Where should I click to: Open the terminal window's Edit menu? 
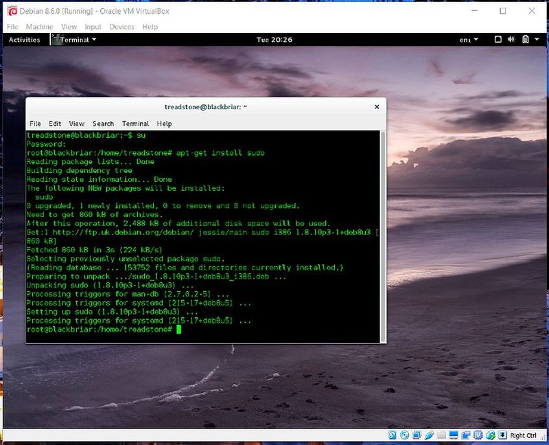pyautogui.click(x=55, y=124)
